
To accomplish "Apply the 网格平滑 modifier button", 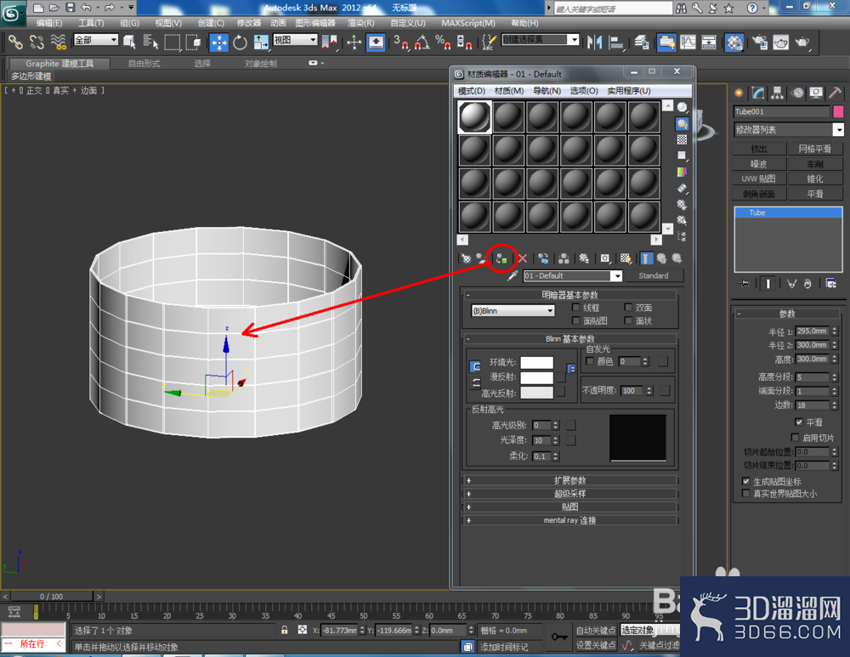I will click(815, 149).
